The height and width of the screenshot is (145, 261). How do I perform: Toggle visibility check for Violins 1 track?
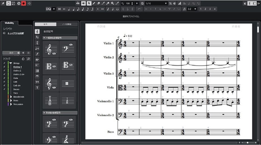coord(4,67)
